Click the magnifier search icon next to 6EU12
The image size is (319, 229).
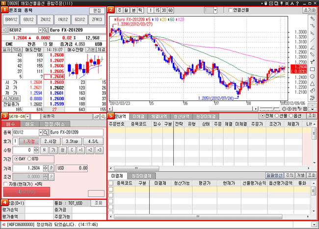click(x=46, y=30)
